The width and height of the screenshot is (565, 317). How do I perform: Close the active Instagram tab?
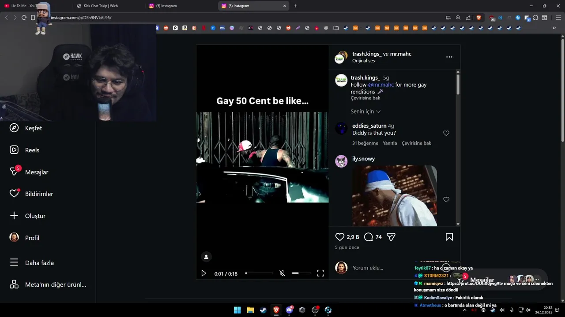284,6
